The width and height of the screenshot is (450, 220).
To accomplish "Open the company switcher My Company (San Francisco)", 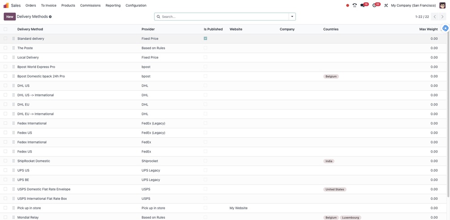I will (x=413, y=5).
